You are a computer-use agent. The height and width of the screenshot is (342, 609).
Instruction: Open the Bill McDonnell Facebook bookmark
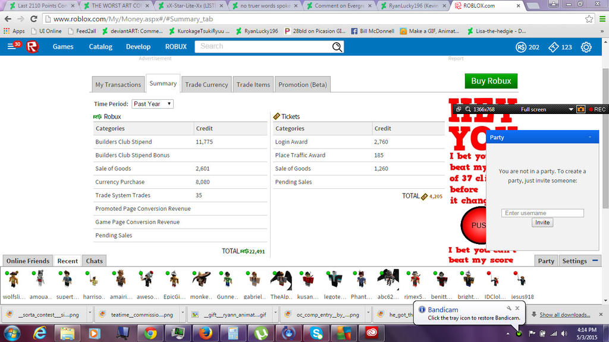[x=372, y=31]
